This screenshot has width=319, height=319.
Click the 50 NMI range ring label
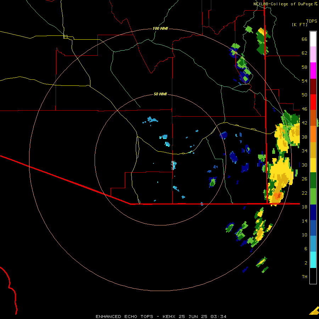(160, 94)
